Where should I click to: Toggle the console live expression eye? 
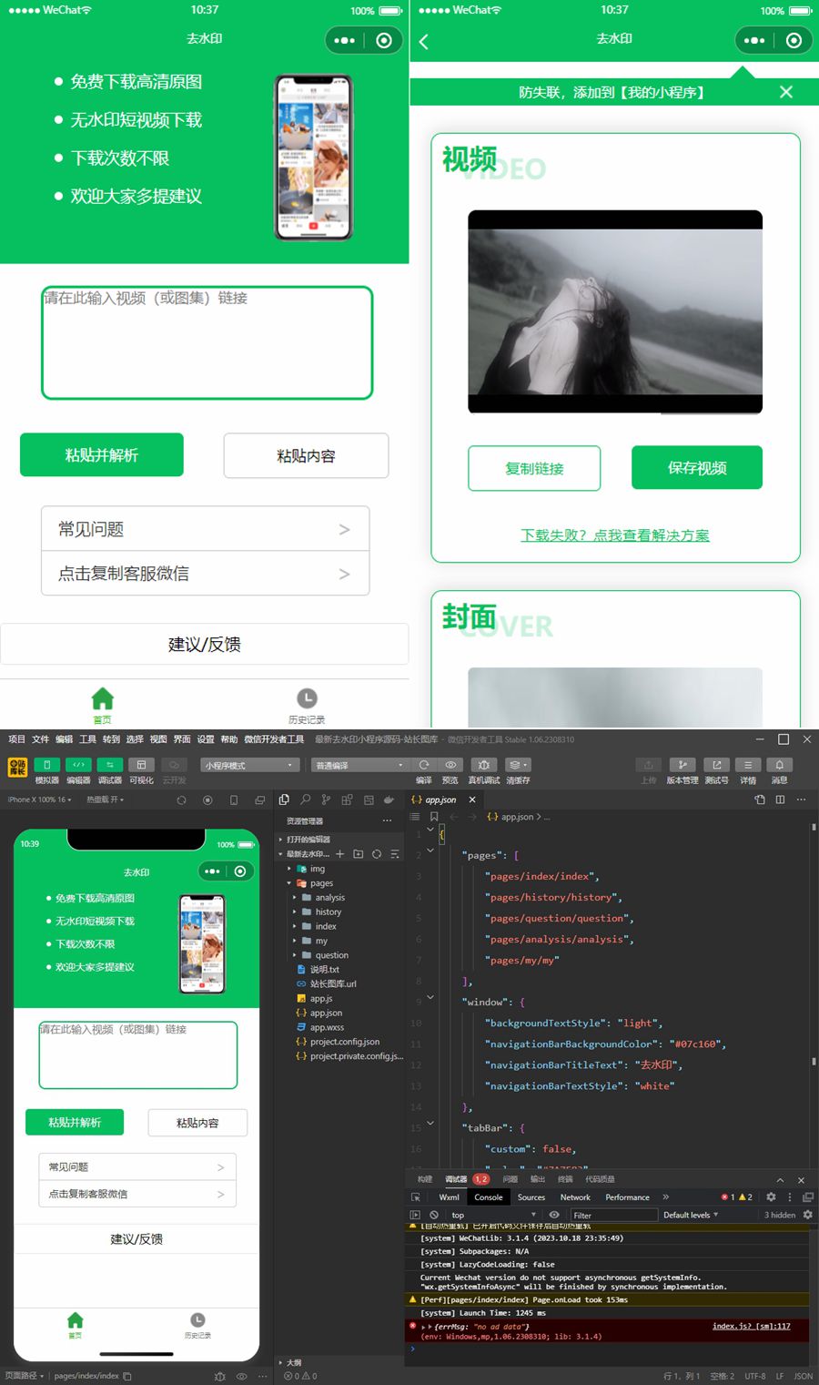pyautogui.click(x=553, y=1215)
